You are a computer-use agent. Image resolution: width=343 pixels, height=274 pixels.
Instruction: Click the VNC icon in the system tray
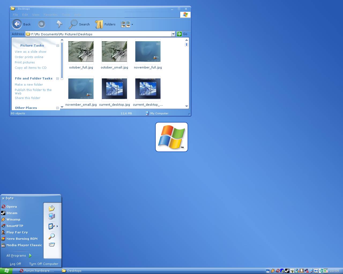pyautogui.click(x=326, y=271)
